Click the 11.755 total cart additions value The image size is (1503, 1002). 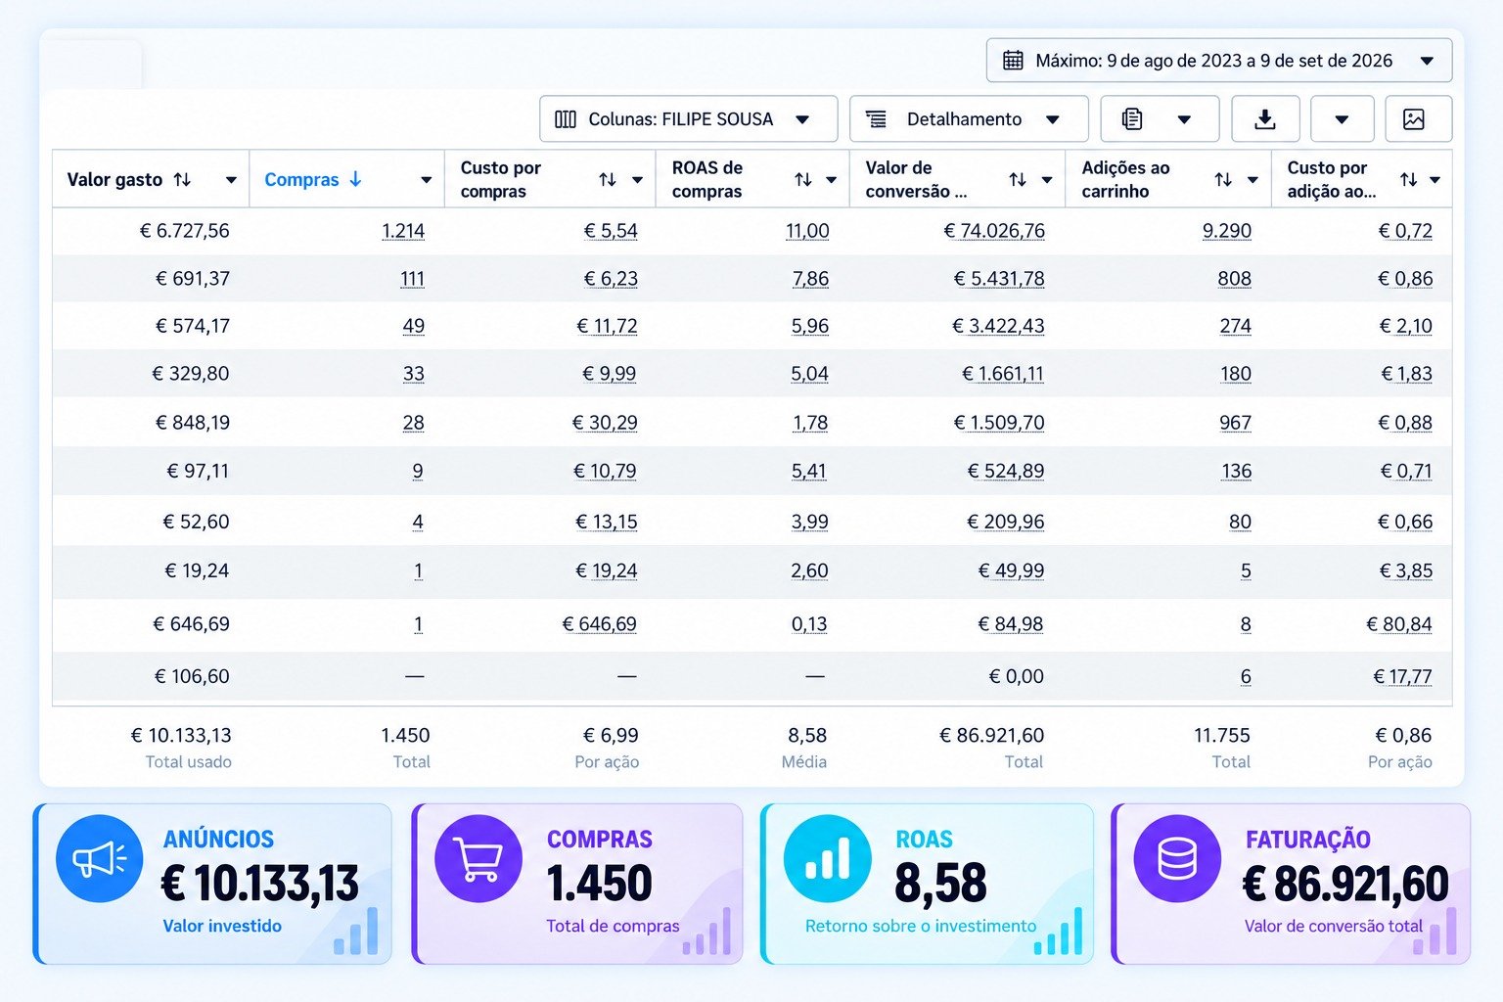1222,735
